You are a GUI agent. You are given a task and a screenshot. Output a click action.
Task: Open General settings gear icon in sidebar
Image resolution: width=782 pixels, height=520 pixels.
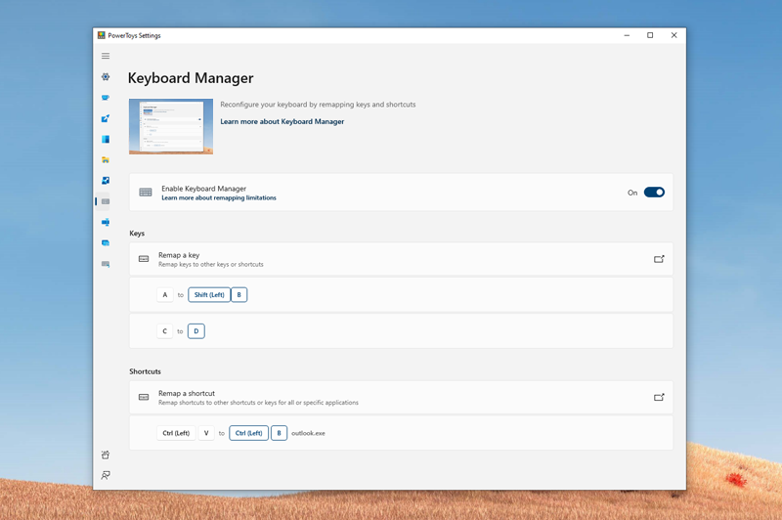[x=106, y=77]
